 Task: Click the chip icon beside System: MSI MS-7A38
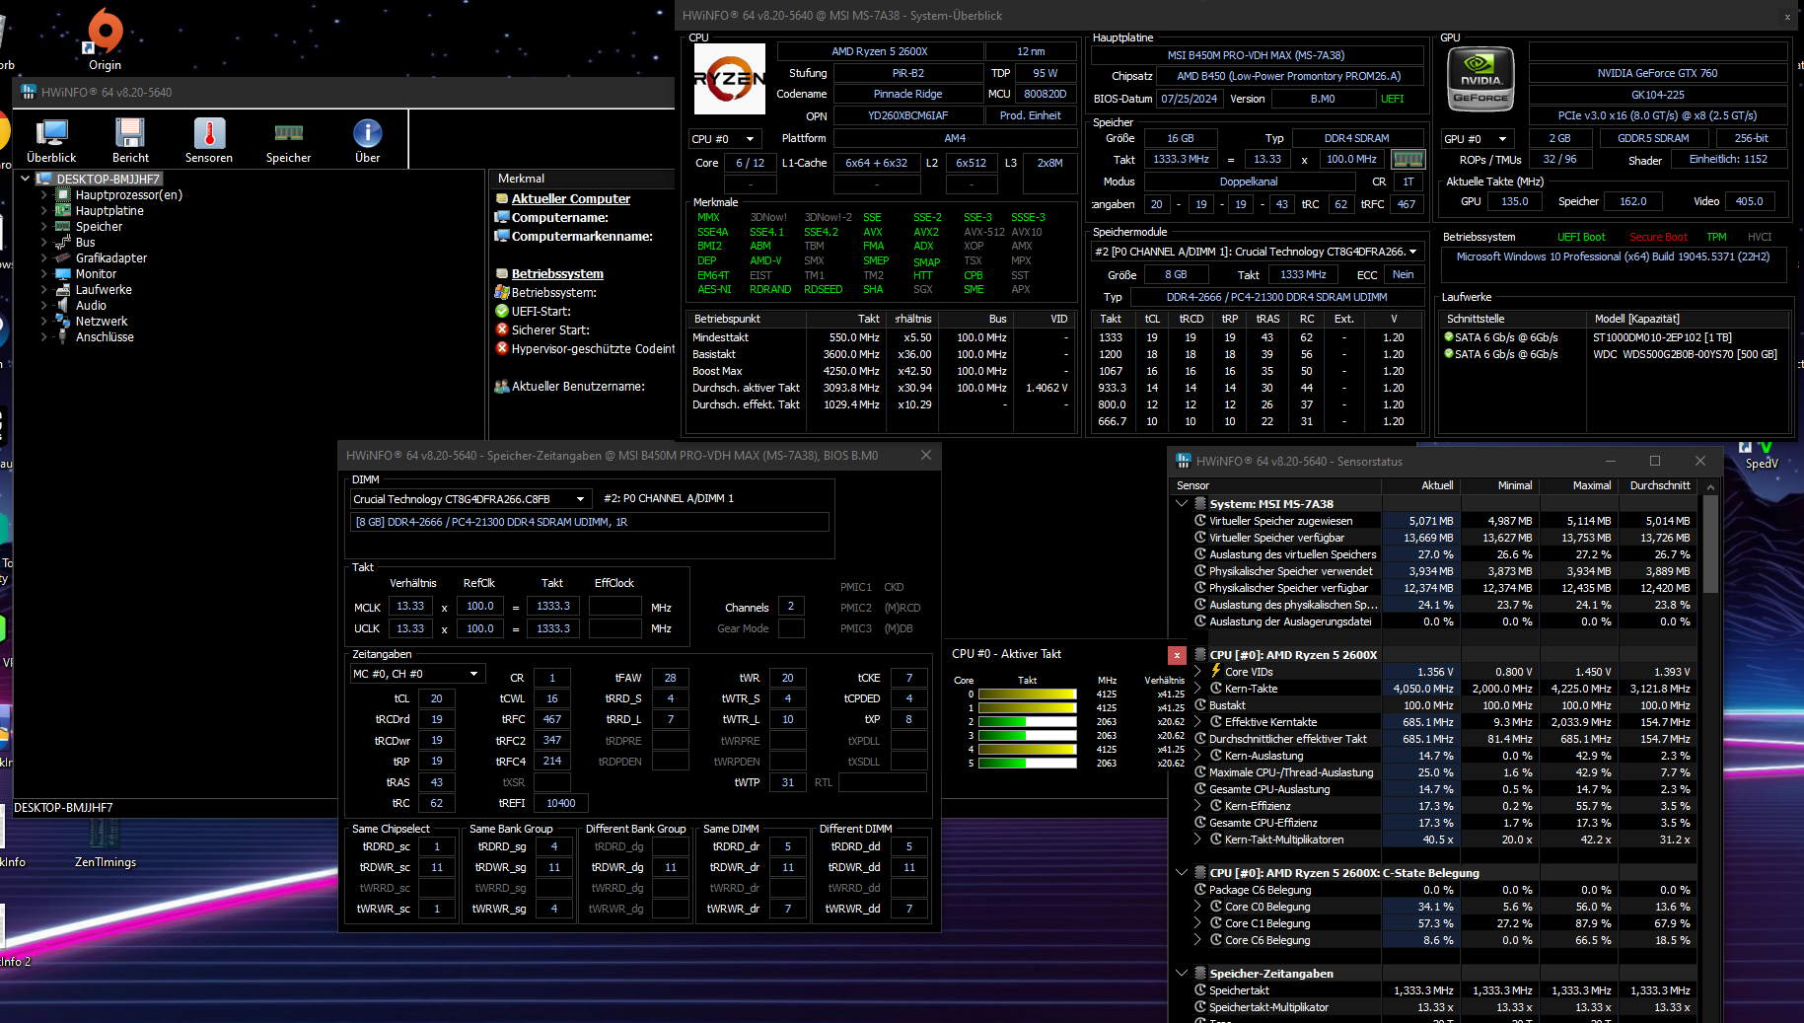[1199, 503]
